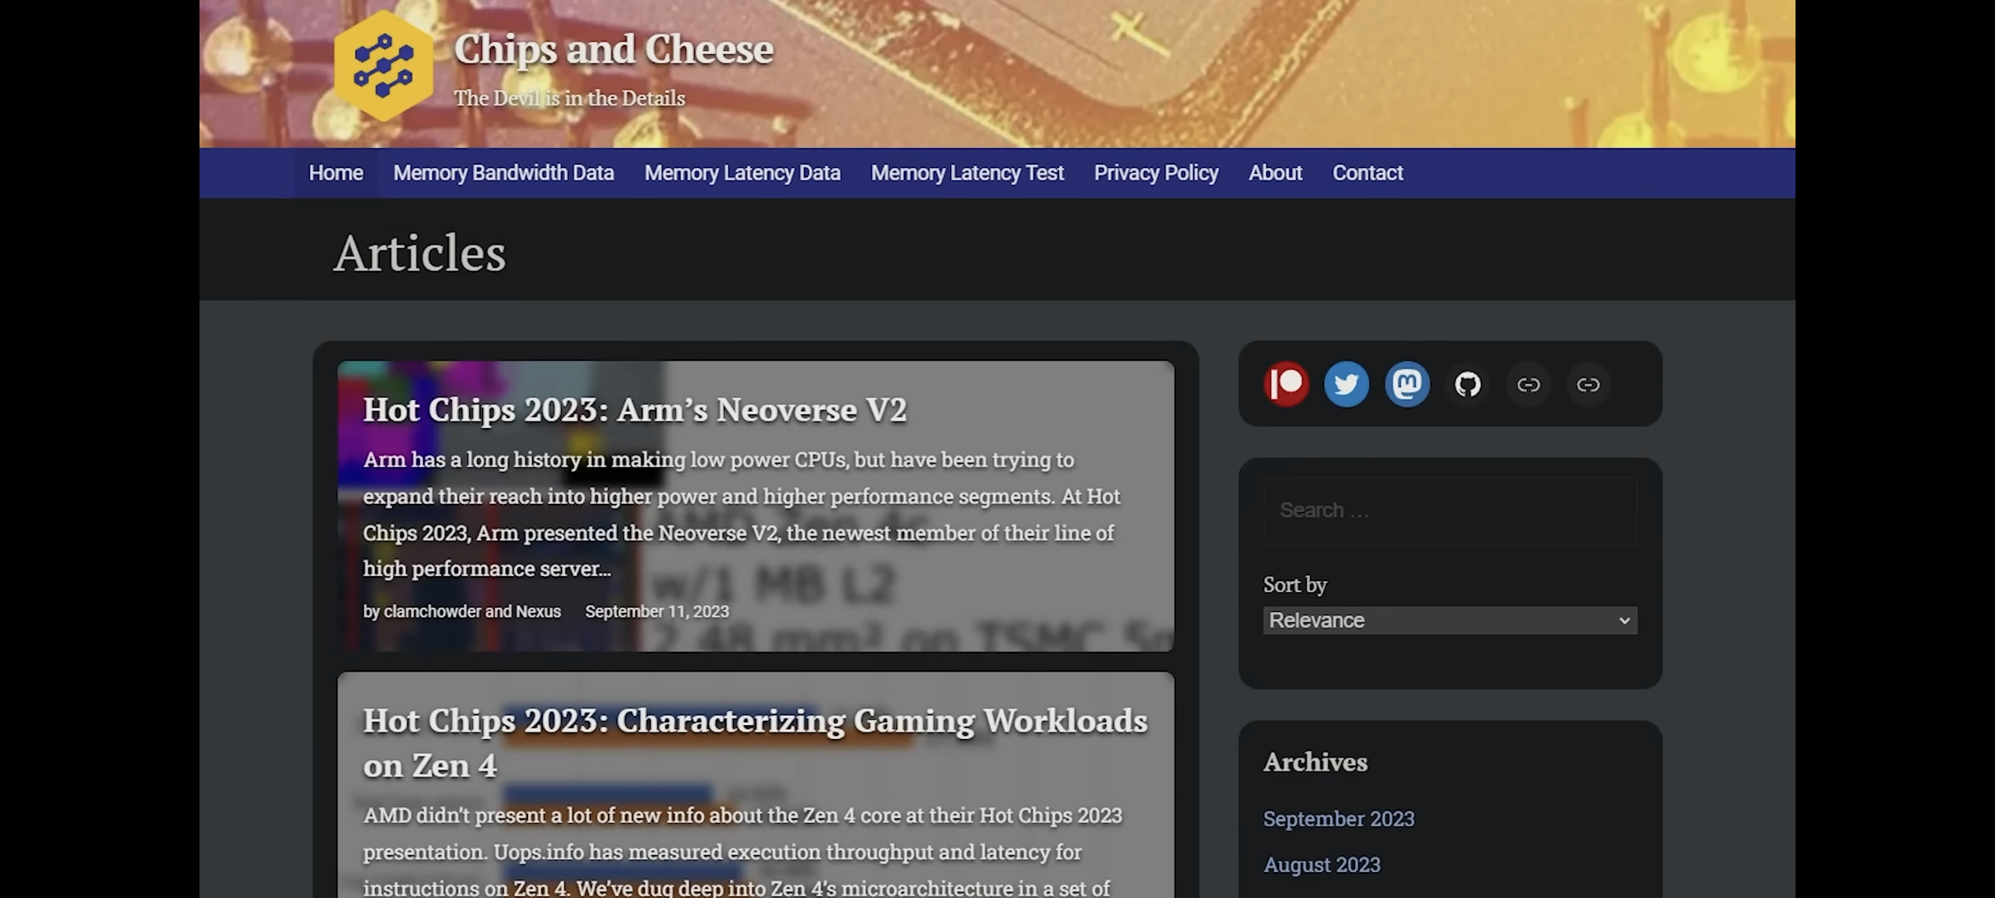Click the first chain-link icon beside GitHub
The height and width of the screenshot is (898, 1995).
[1529, 384]
